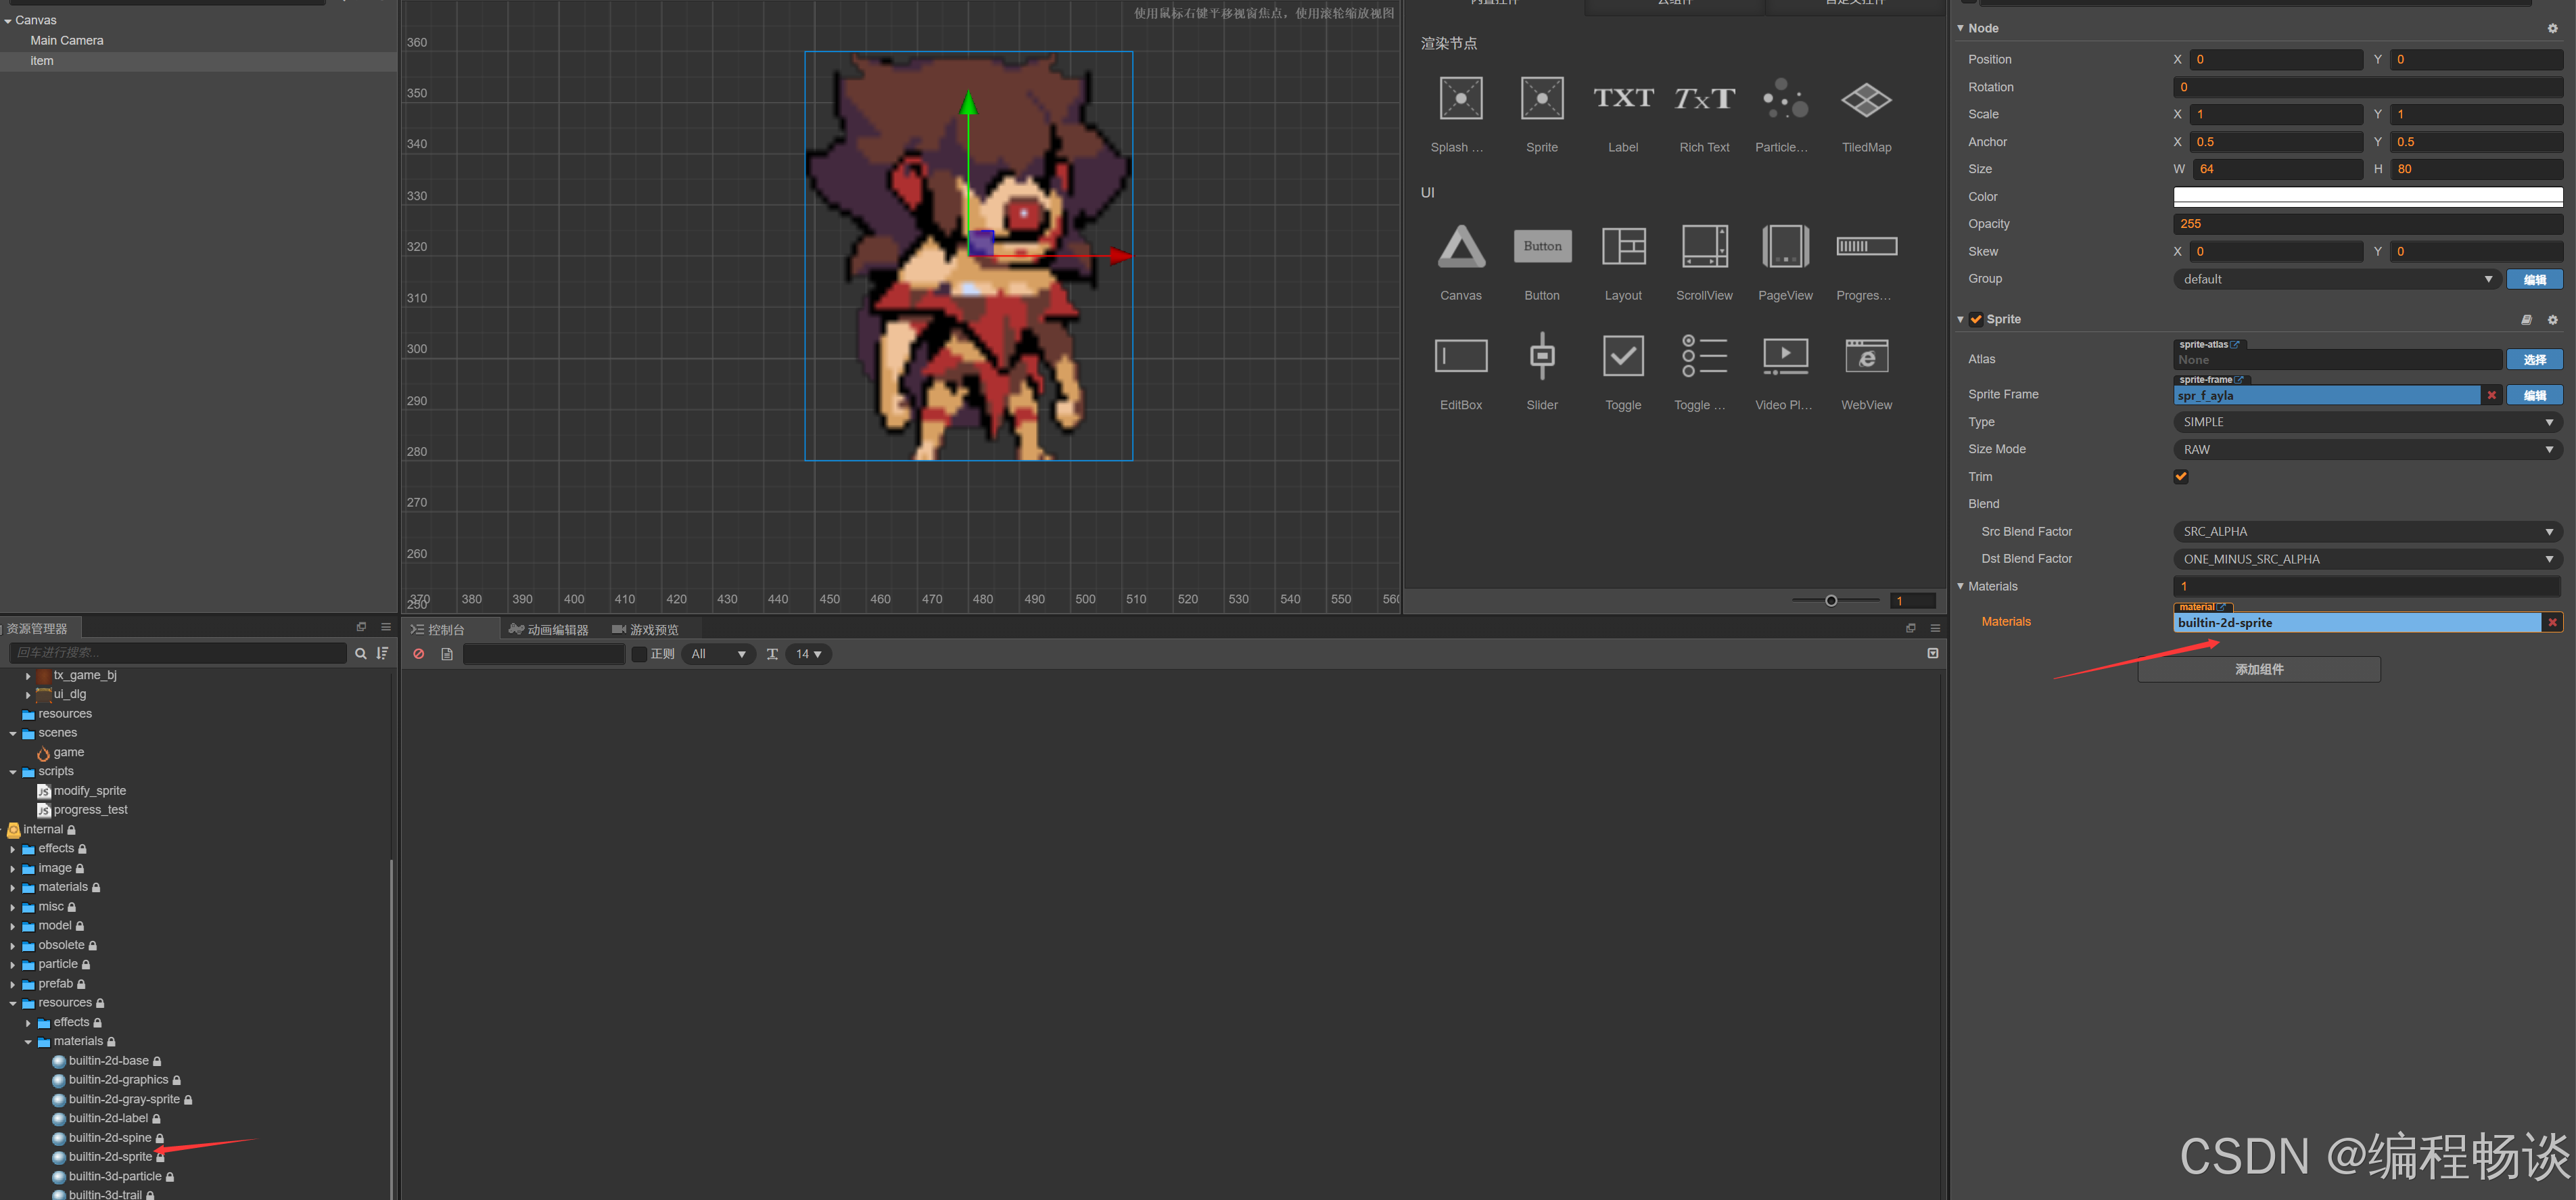Choose the Slider UI node icon
Viewport: 2576px width, 1200px height.
(1541, 356)
